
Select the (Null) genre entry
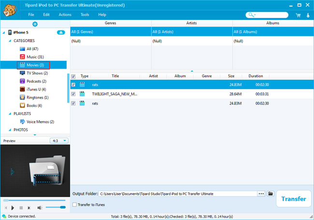(x=111, y=41)
